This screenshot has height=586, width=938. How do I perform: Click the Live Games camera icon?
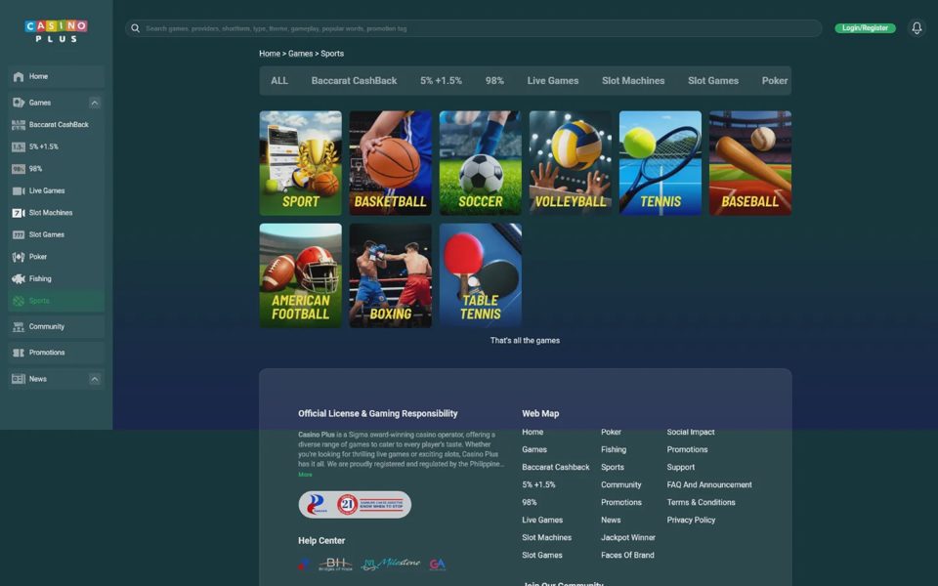(x=19, y=190)
